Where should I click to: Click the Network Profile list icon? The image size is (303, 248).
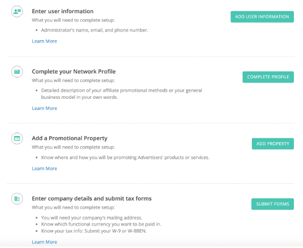point(17,72)
